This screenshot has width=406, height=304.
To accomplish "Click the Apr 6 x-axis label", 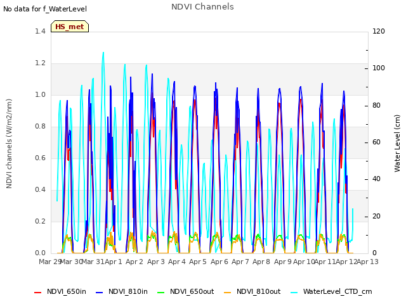I will [219, 262].
